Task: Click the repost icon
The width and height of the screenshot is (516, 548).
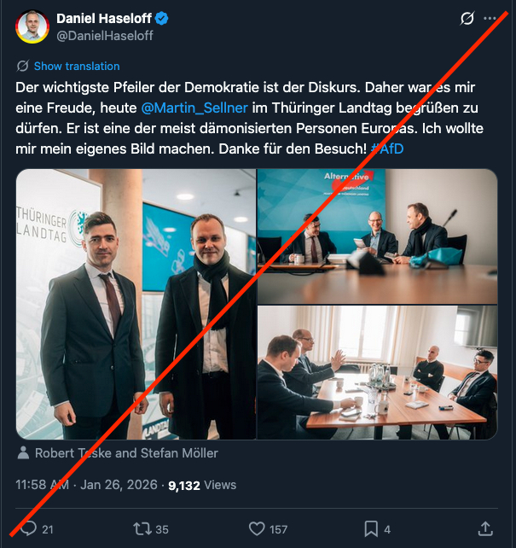Action: coord(143,529)
